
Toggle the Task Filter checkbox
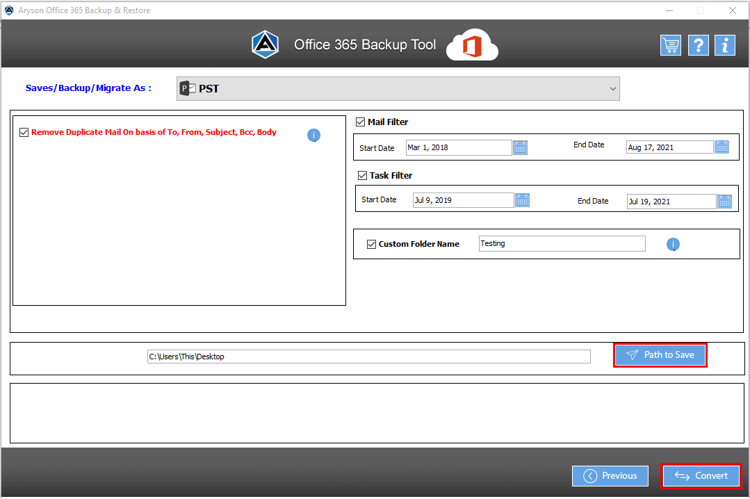[363, 176]
